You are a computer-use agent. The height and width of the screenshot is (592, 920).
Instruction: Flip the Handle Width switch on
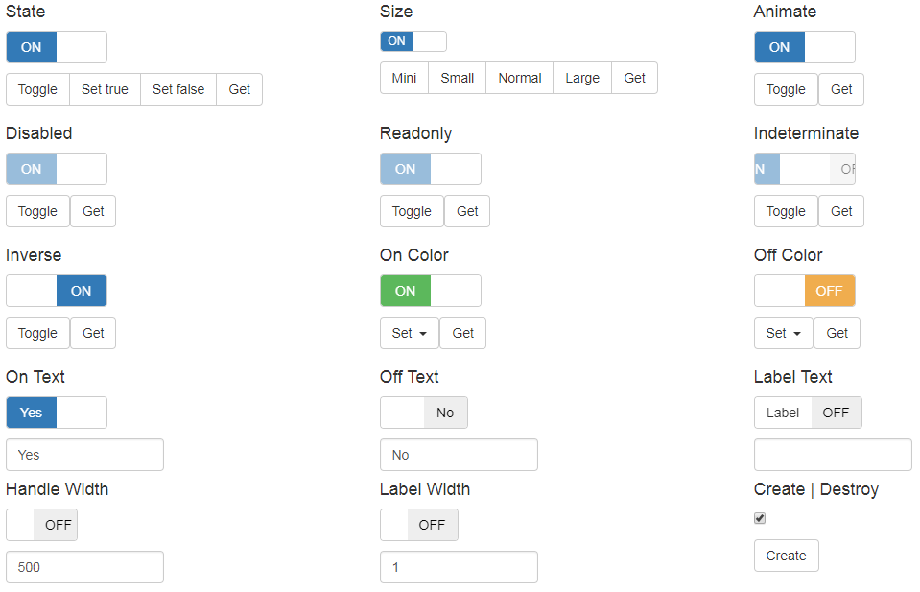[x=41, y=524]
